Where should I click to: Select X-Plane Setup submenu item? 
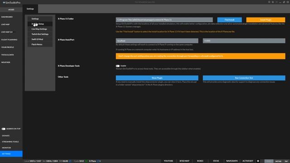click(x=40, y=24)
